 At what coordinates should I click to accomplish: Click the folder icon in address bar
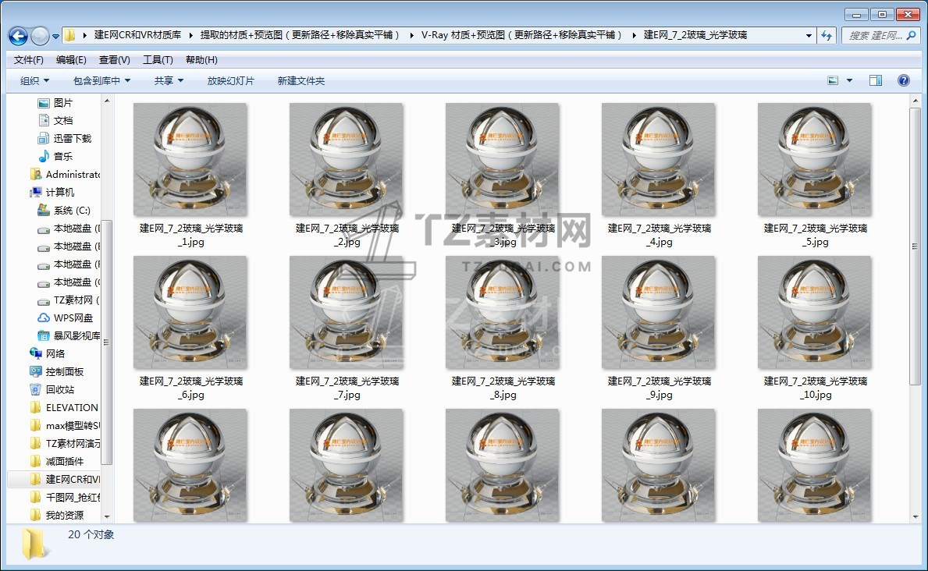[x=69, y=36]
